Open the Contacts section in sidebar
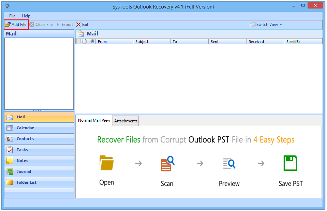The width and height of the screenshot is (327, 211). point(25,139)
